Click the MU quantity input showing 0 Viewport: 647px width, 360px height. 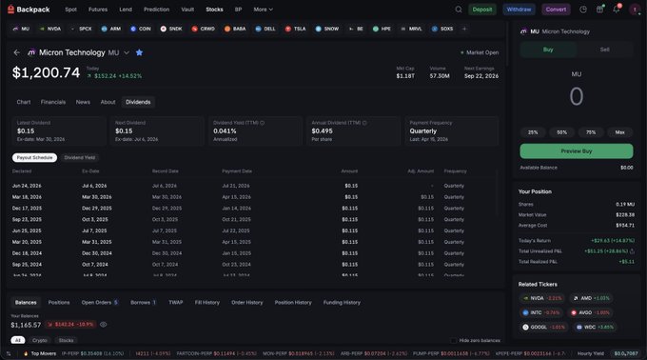[x=577, y=96]
